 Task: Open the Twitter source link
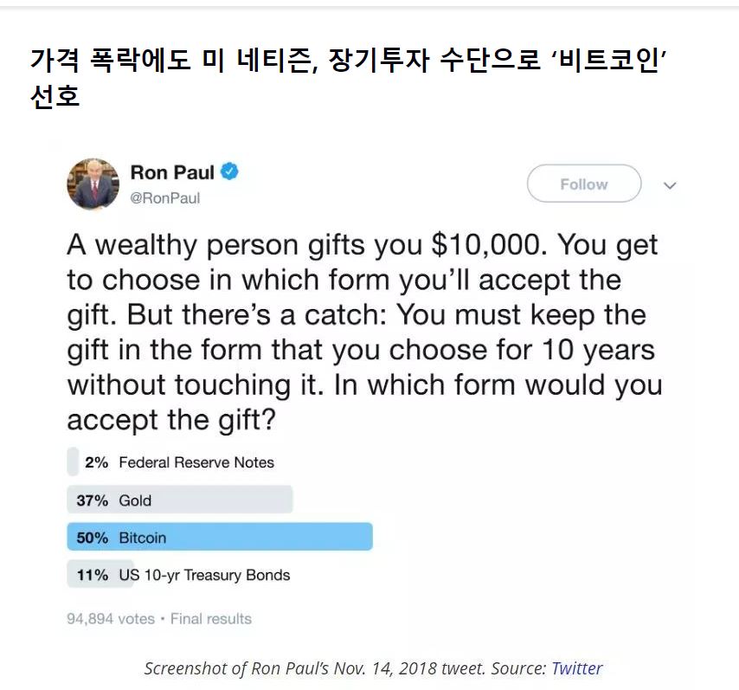pos(577,667)
